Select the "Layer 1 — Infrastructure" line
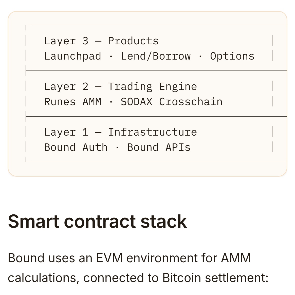This screenshot has height=295, width=295. (121, 132)
